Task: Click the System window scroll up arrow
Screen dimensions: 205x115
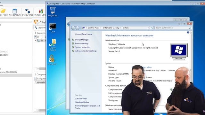Action: pos(191,32)
